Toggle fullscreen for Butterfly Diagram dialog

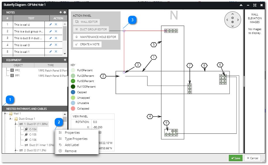[x=255, y=5]
